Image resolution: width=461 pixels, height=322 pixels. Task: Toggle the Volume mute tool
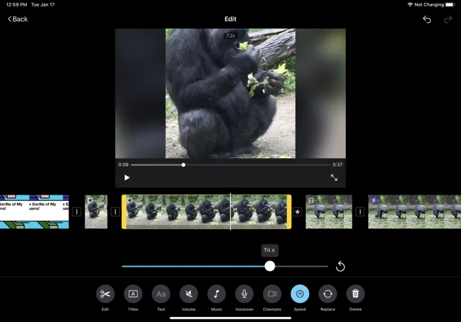[188, 294]
